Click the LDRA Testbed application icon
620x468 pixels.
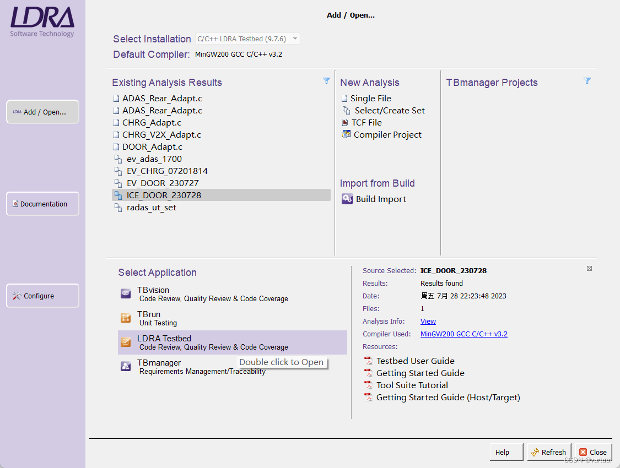(x=126, y=341)
